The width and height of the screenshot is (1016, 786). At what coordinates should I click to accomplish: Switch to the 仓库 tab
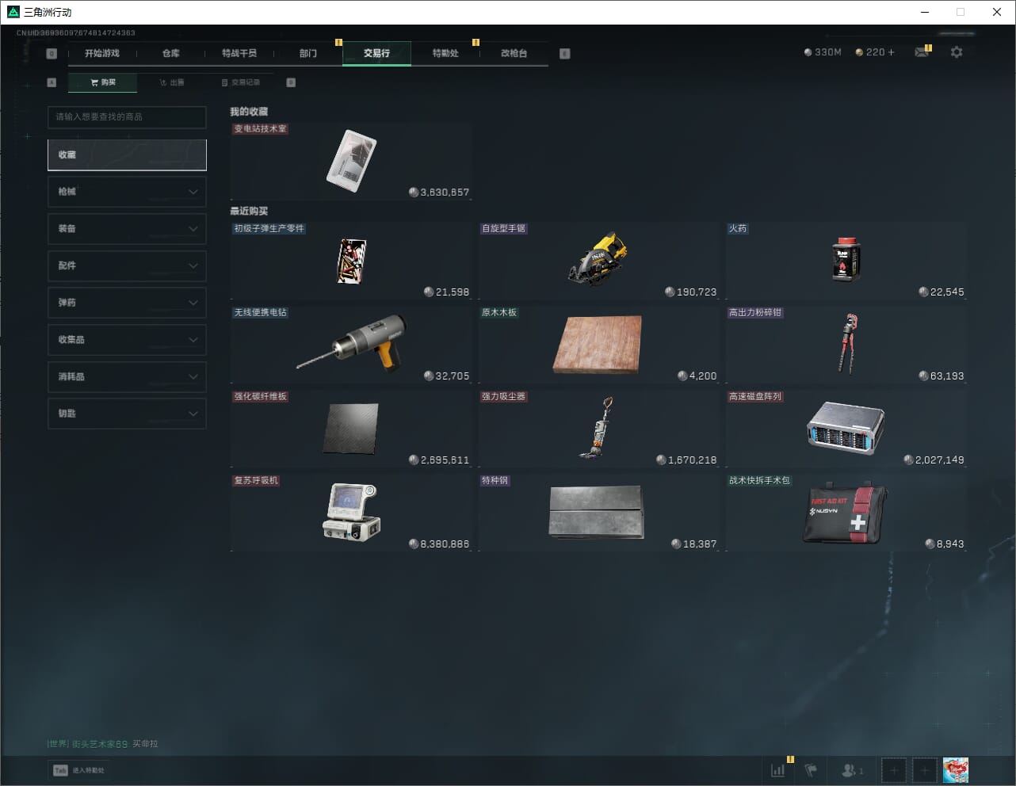[171, 53]
